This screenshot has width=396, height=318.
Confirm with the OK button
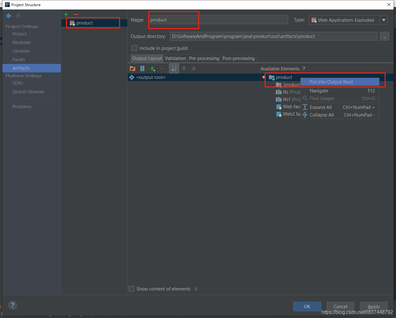coord(307,306)
